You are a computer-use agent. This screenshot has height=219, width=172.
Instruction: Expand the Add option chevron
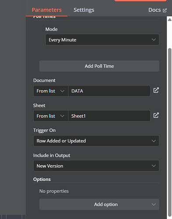pos(154,205)
